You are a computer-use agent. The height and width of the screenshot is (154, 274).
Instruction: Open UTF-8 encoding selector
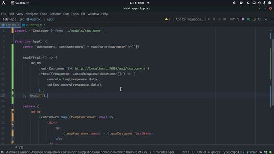[x=201, y=152]
